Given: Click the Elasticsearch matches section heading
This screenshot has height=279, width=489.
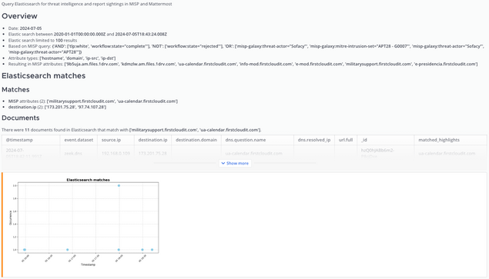Looking at the screenshot, I should 43,75.
